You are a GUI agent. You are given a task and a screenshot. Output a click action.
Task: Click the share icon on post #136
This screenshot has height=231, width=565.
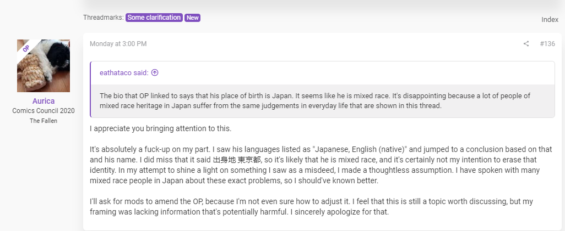526,44
